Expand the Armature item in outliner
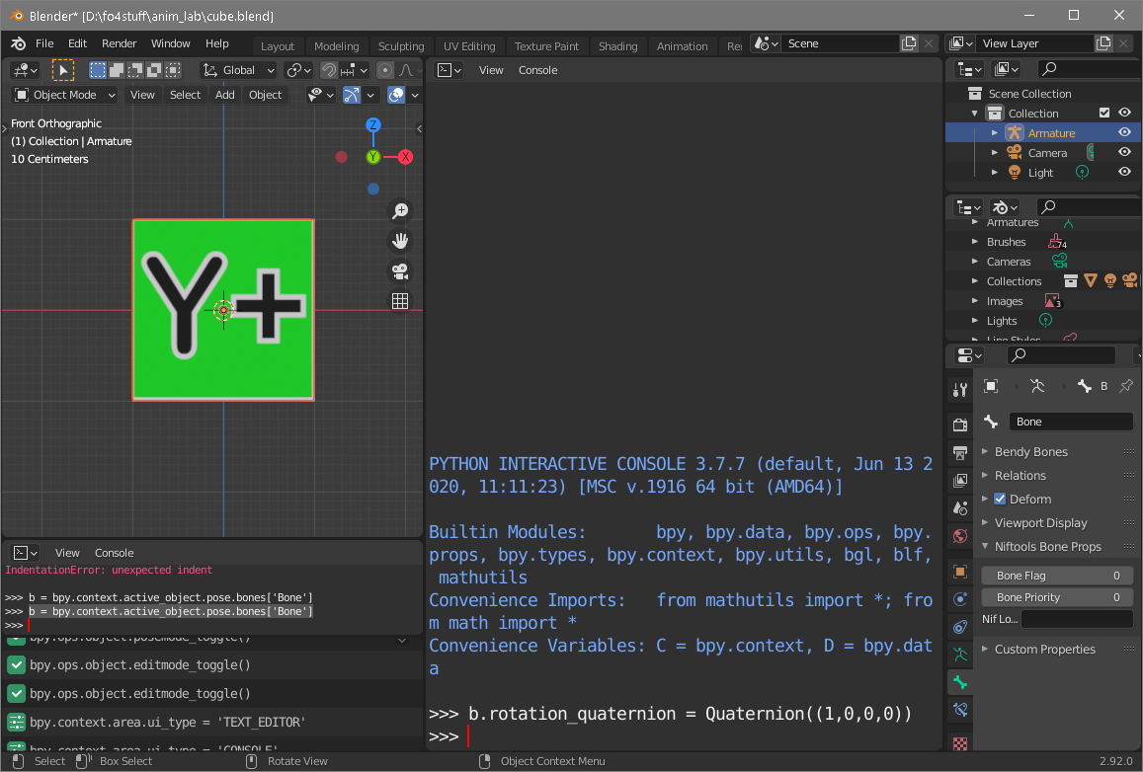Viewport: 1143px width, 772px height. pyautogui.click(x=994, y=132)
